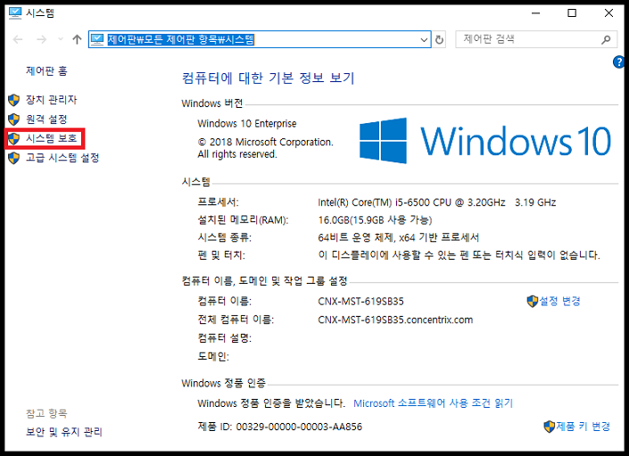
Task: Open 시스템 보호 link
Action: click(x=52, y=138)
